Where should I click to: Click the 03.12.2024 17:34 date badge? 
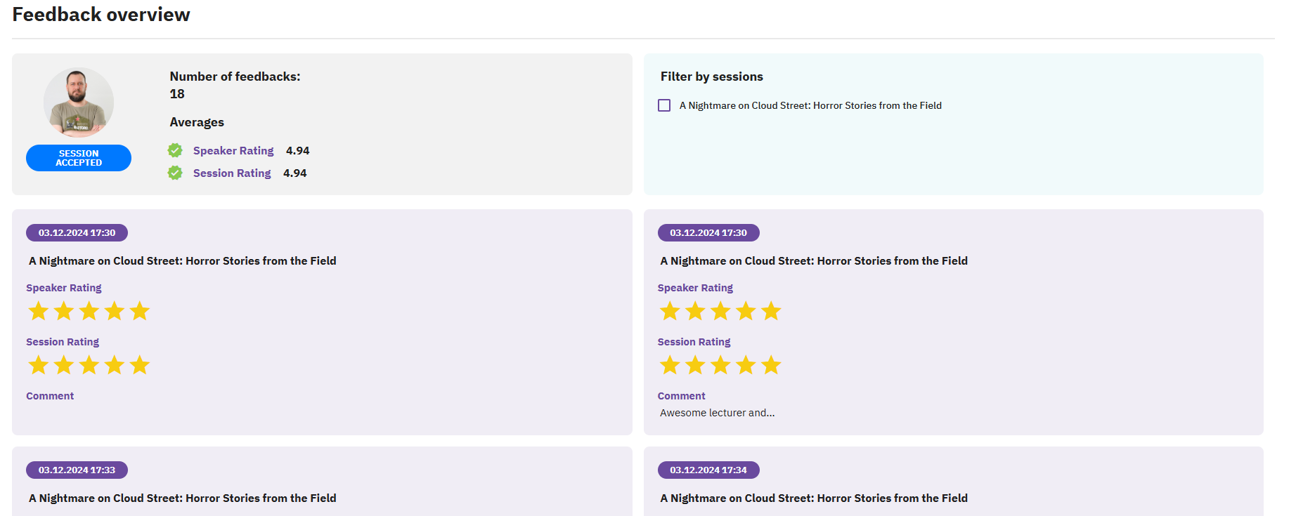click(708, 470)
